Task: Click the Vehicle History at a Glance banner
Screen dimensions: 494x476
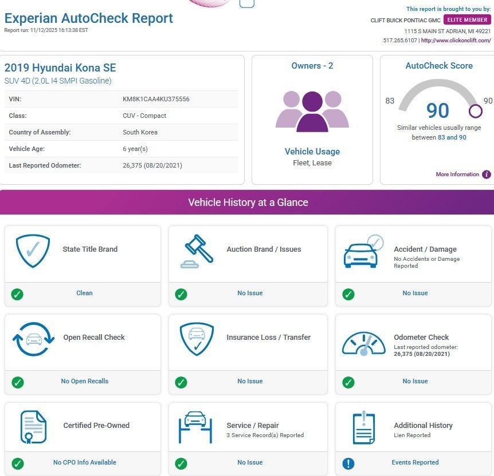Action: tap(247, 203)
